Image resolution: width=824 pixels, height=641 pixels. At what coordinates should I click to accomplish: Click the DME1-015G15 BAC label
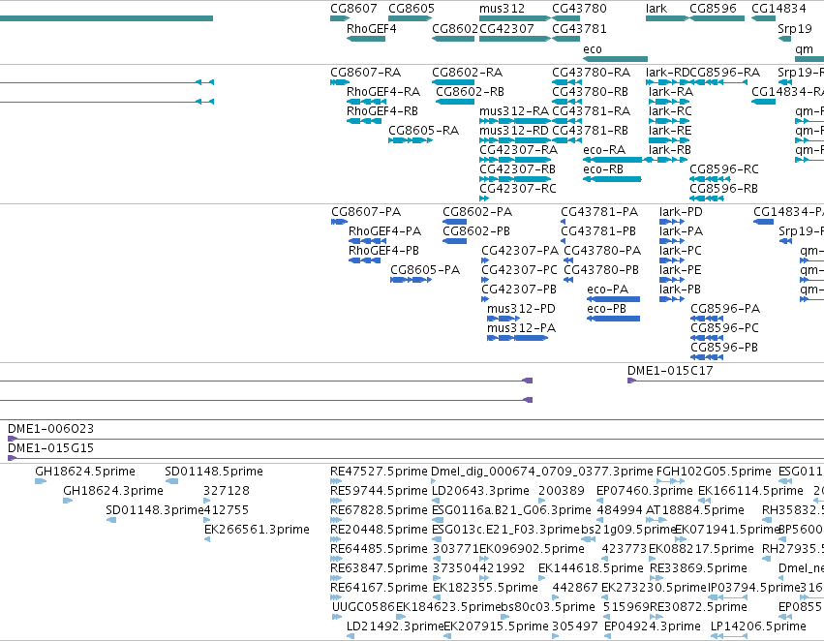click(51, 448)
